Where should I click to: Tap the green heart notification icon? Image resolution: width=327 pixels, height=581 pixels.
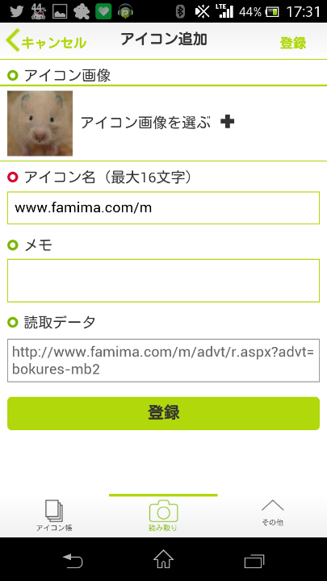tap(103, 12)
